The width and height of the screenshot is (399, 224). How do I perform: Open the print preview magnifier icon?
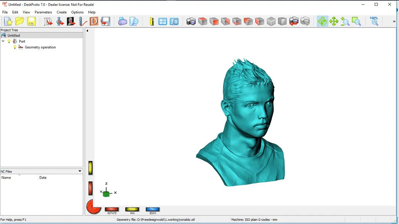pos(134,22)
